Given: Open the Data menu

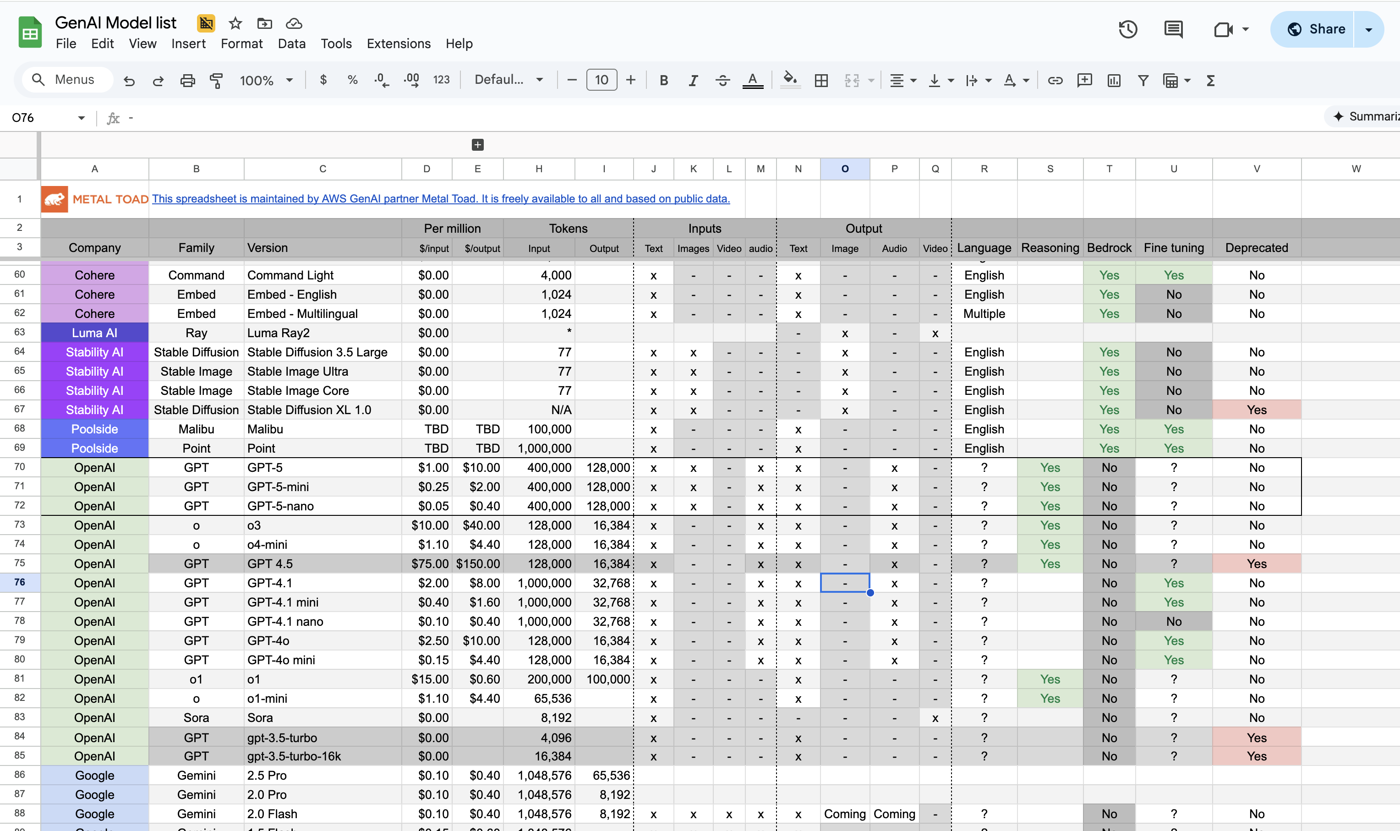Looking at the screenshot, I should tap(291, 44).
